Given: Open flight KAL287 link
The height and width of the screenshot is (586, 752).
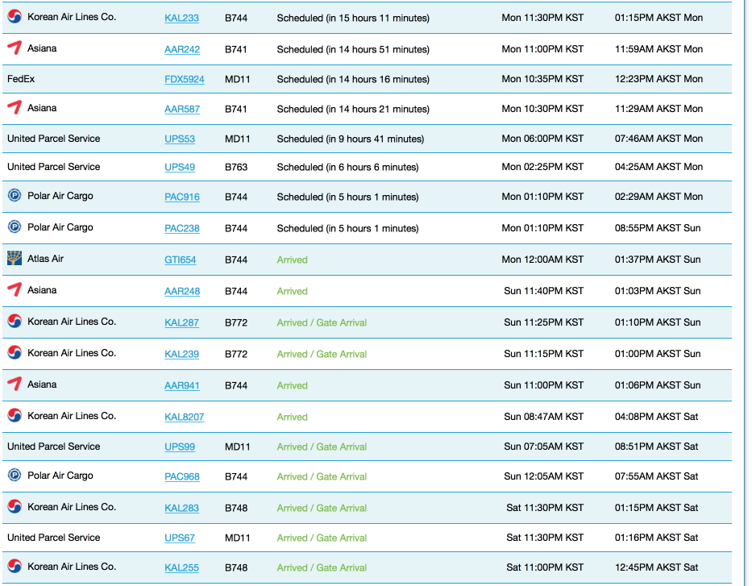Looking at the screenshot, I should pyautogui.click(x=181, y=322).
